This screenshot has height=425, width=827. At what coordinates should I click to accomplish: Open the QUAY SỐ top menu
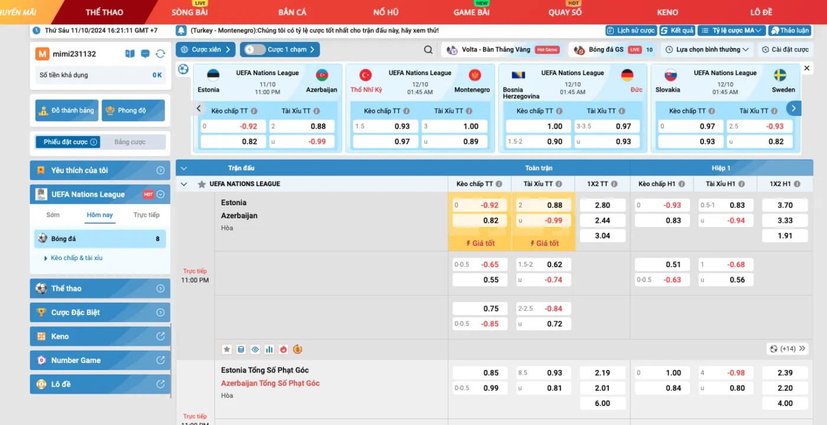pyautogui.click(x=565, y=12)
